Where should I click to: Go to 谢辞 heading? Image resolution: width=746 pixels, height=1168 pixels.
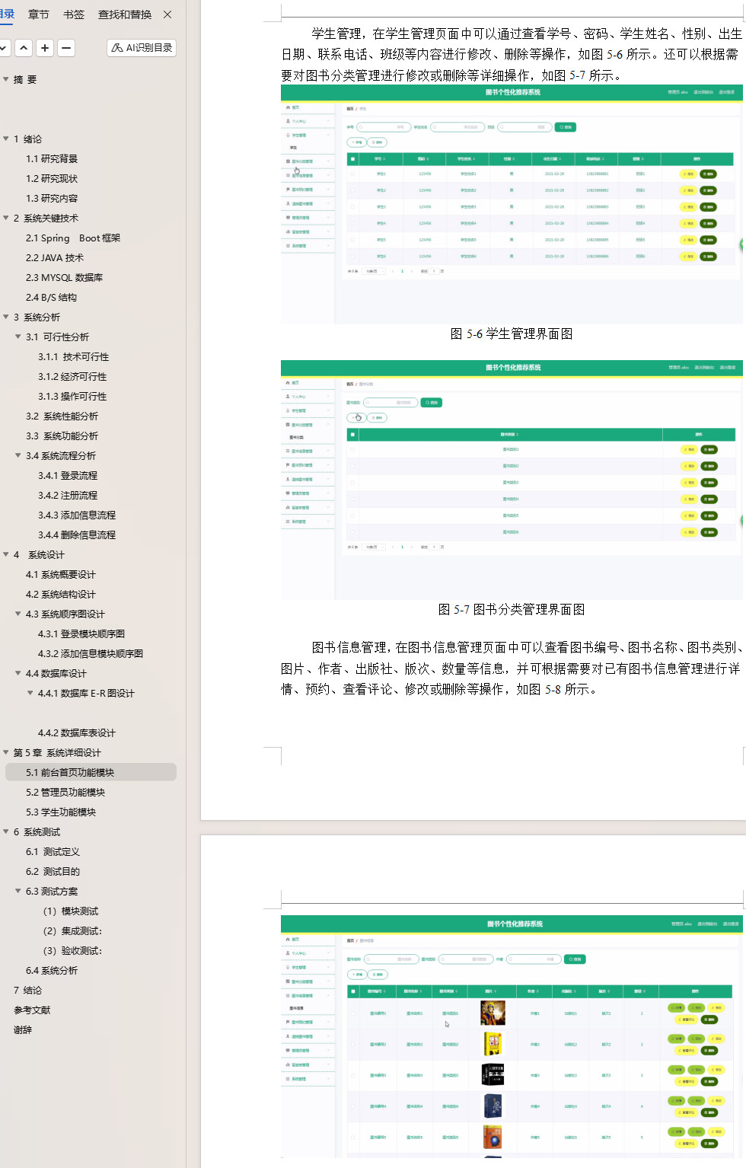click(x=23, y=1029)
